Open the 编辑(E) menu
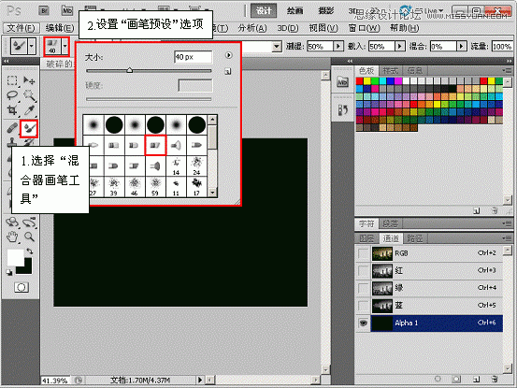 59,28
